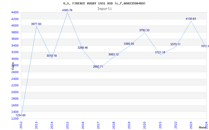This screenshot has width=209, height=130.
Task: Select the 1234.65 data label
Action: pyautogui.click(x=21, y=115)
